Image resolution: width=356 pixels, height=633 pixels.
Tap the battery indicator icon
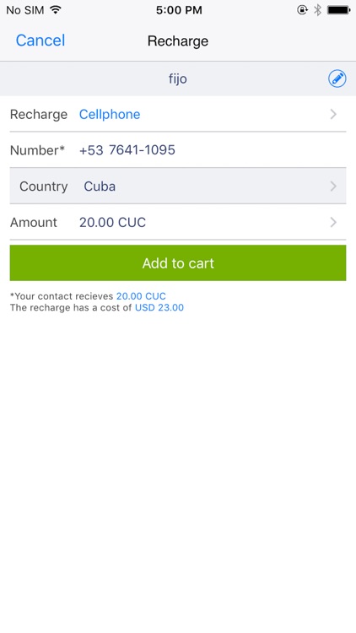[338, 9]
